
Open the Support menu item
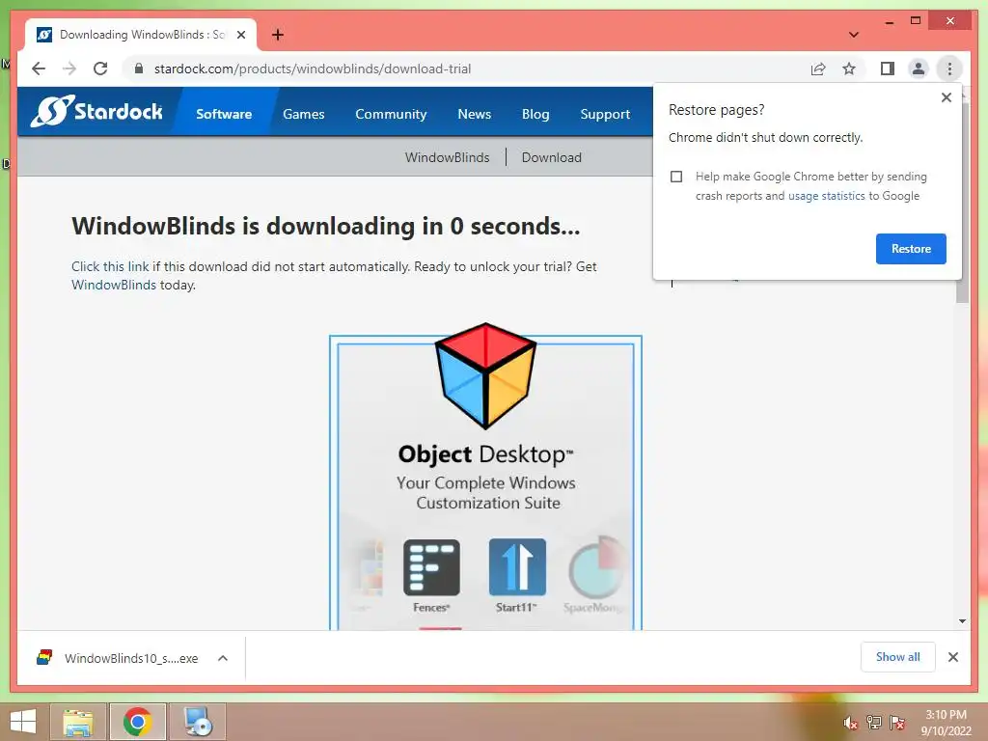point(605,114)
